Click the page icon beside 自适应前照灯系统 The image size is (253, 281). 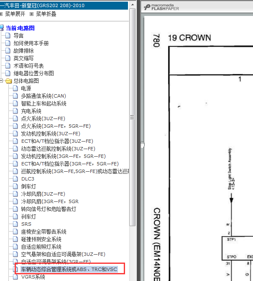(x=15, y=247)
